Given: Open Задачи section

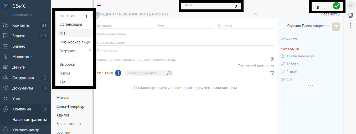Looking at the screenshot, I should click(19, 36).
